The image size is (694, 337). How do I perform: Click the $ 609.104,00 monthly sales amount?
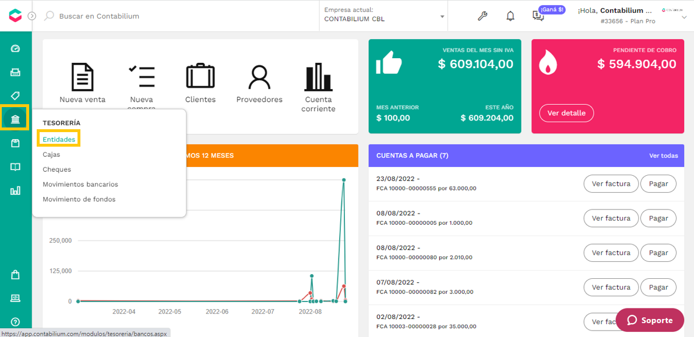click(475, 64)
